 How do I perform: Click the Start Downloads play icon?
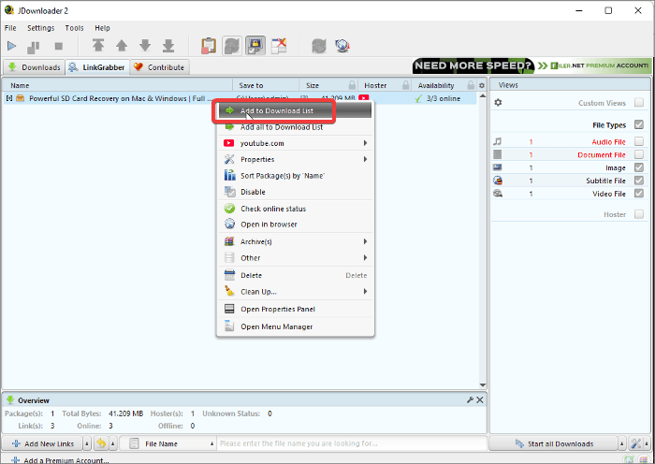(x=12, y=45)
